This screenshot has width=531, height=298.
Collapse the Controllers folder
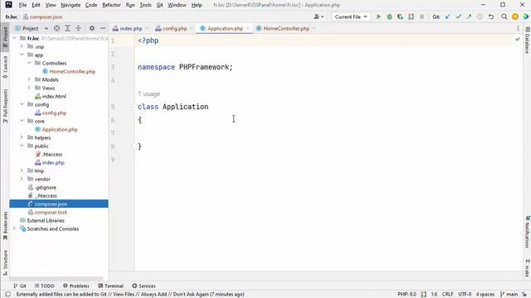click(30, 63)
